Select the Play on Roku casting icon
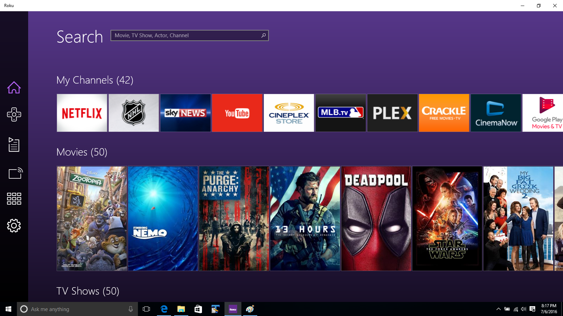The height and width of the screenshot is (316, 563). point(14,172)
